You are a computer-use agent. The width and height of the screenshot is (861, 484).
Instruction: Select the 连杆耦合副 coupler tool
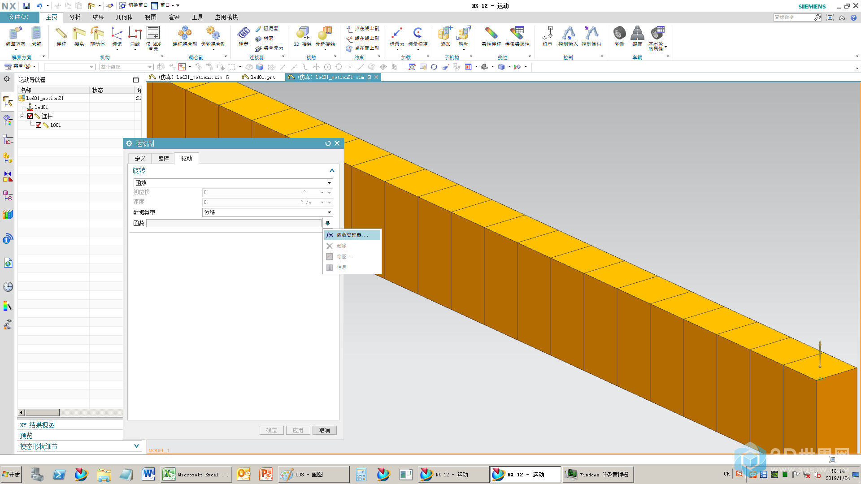(x=185, y=36)
